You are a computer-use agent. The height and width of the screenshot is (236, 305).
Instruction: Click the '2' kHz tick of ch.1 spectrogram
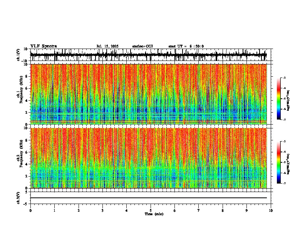point(27,112)
